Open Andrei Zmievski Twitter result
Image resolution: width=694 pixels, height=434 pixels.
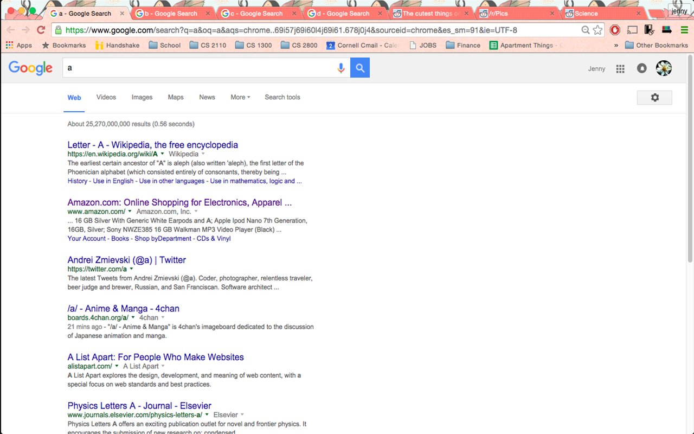coord(127,260)
